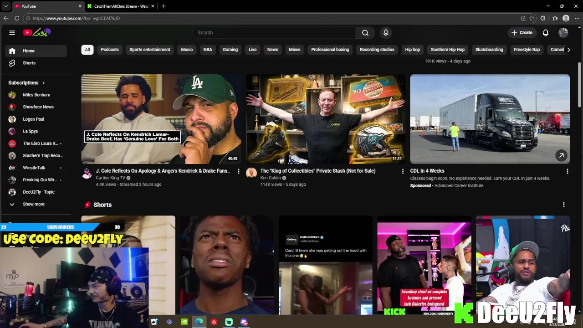Click the browser address bar URL
The width and height of the screenshot is (583, 328).
click(x=76, y=18)
